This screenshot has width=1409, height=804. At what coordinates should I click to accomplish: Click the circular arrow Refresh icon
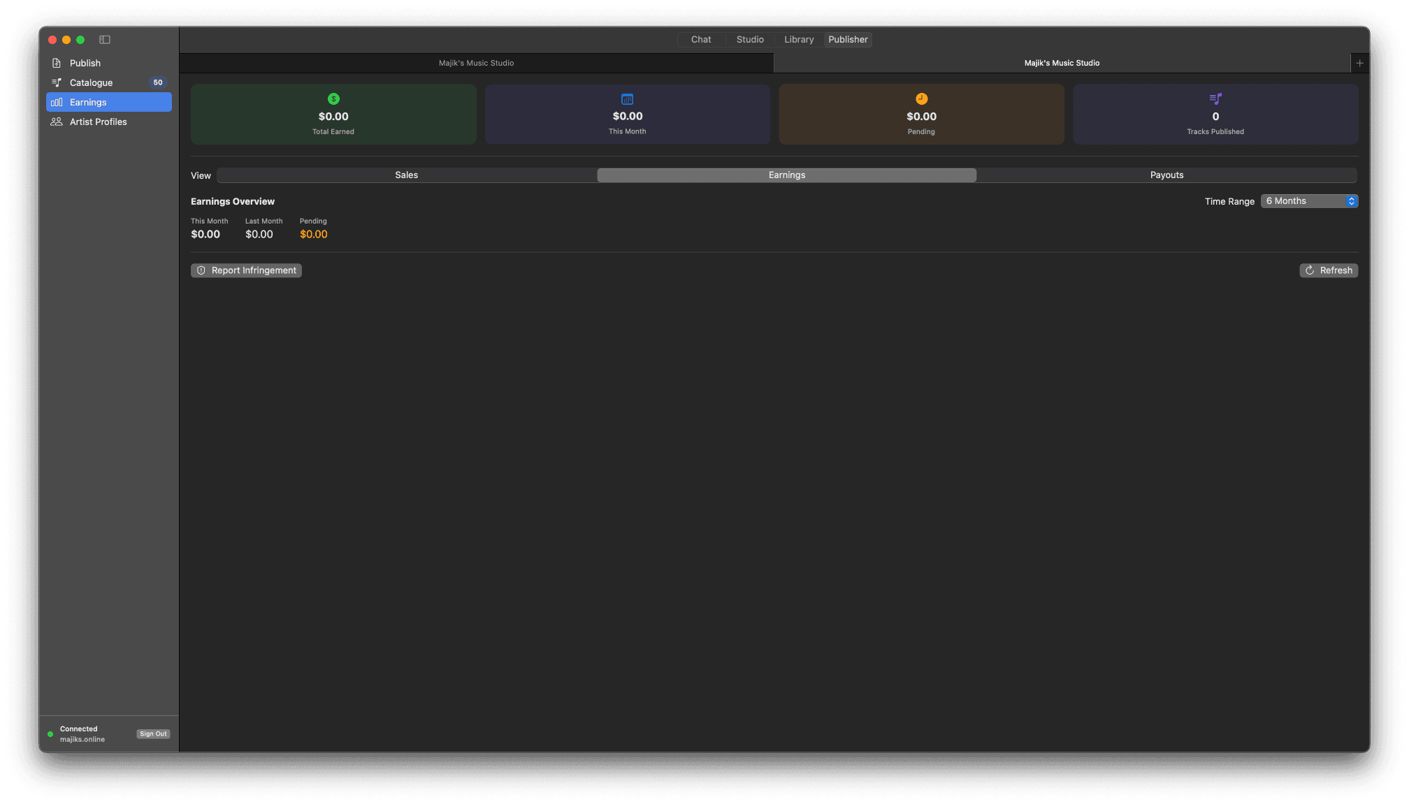click(1310, 270)
